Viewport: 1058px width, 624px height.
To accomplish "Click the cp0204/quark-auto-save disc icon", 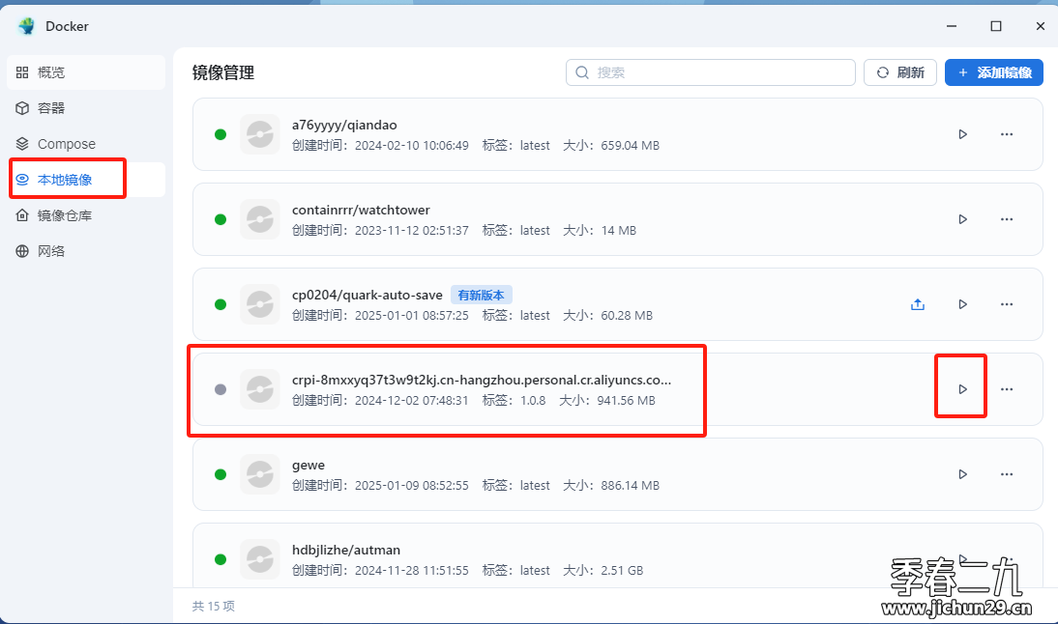I will click(x=260, y=304).
